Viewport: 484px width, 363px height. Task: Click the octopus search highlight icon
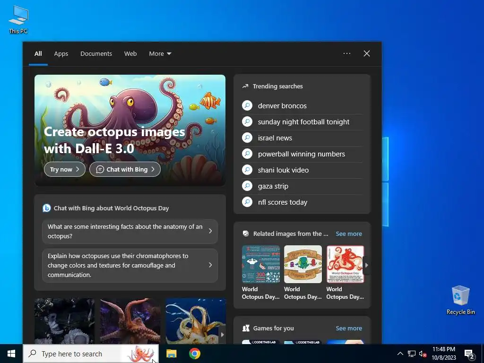(141, 354)
